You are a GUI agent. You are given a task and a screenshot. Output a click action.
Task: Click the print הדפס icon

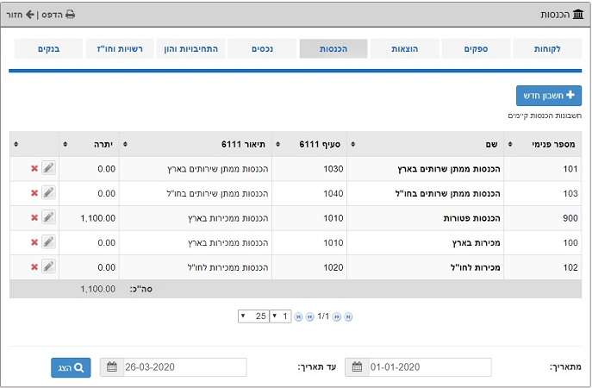pyautogui.click(x=70, y=15)
